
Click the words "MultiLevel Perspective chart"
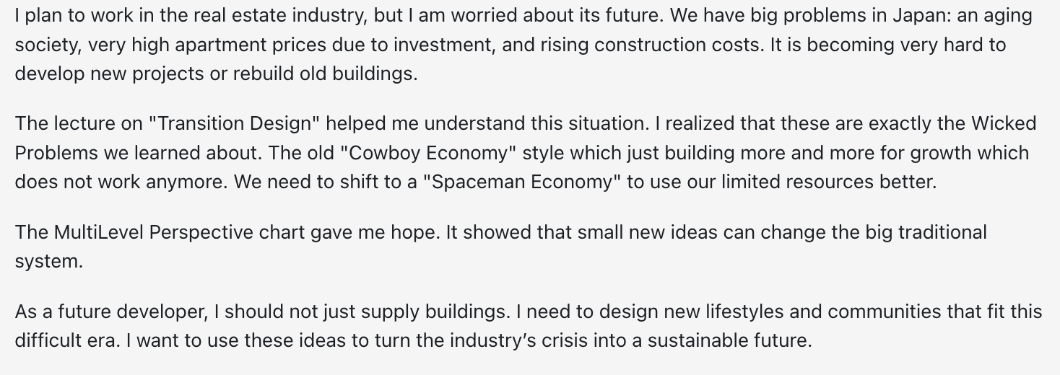coord(172,232)
